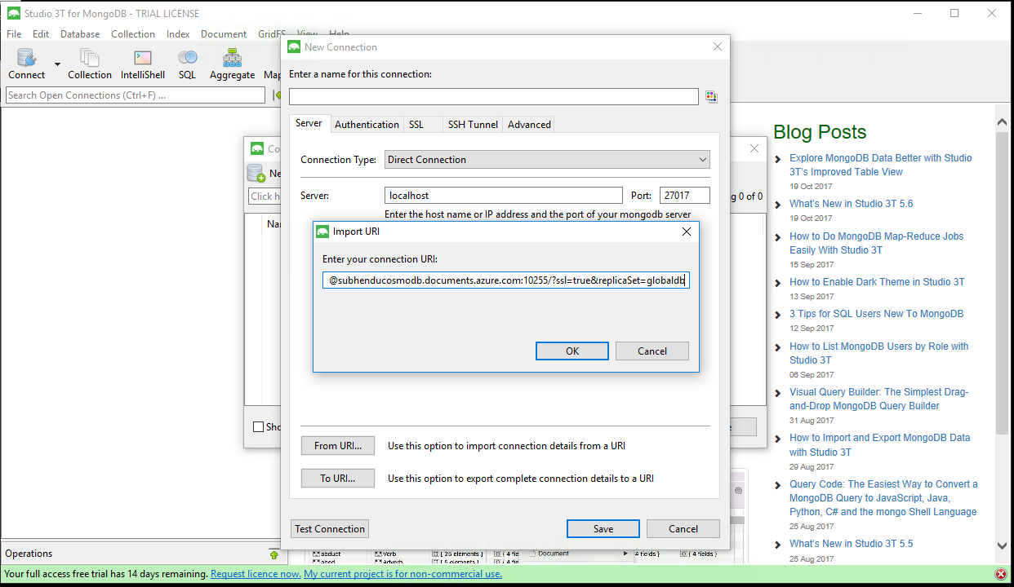Click Save in New Connection dialog
1014x587 pixels.
(x=603, y=528)
